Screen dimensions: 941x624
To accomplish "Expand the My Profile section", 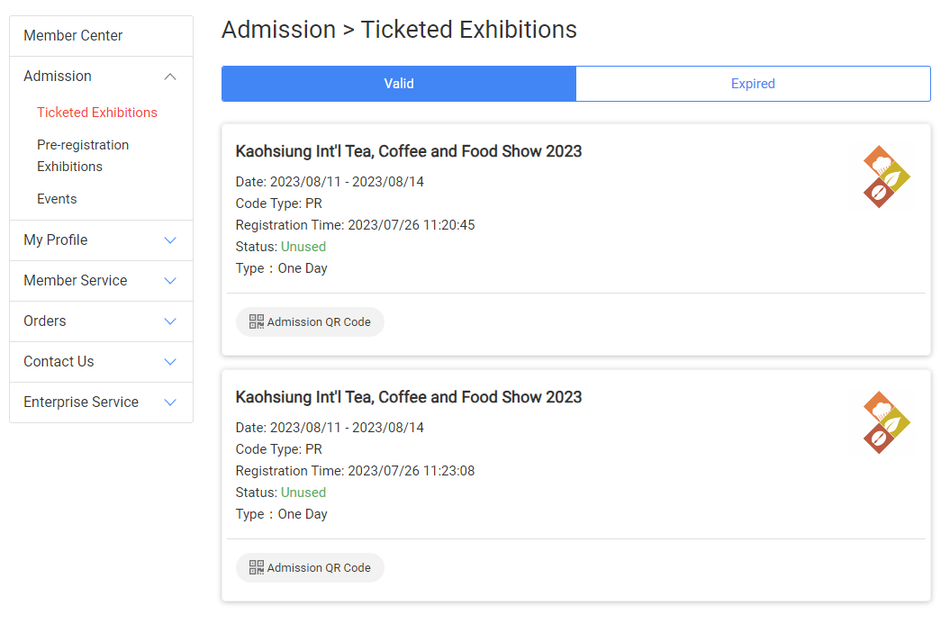I will 170,240.
